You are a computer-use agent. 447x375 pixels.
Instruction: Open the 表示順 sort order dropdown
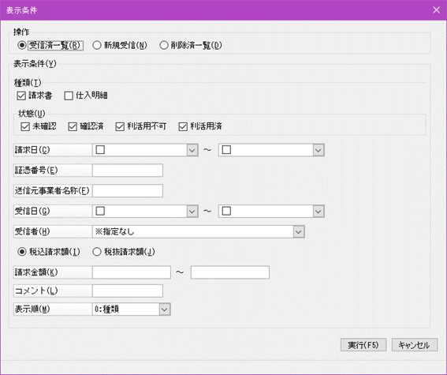click(165, 309)
